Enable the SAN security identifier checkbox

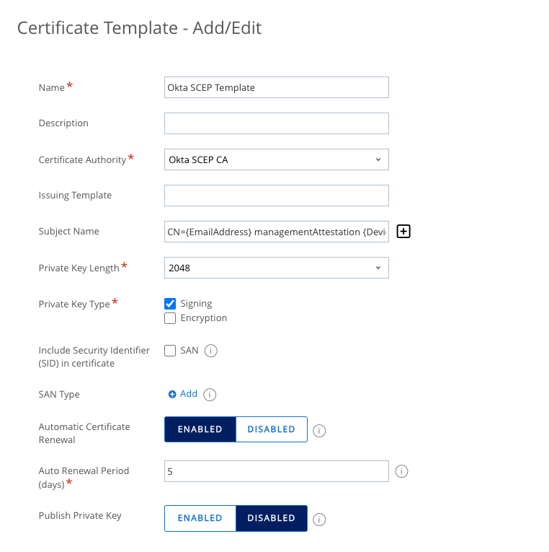click(171, 351)
